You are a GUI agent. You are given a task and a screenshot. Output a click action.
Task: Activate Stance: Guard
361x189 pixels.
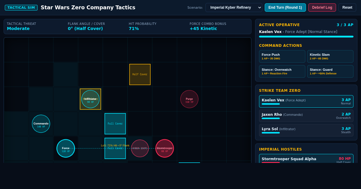point(330,71)
